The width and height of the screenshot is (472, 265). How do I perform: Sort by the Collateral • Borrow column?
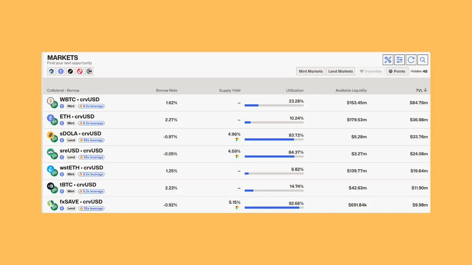coord(63,91)
